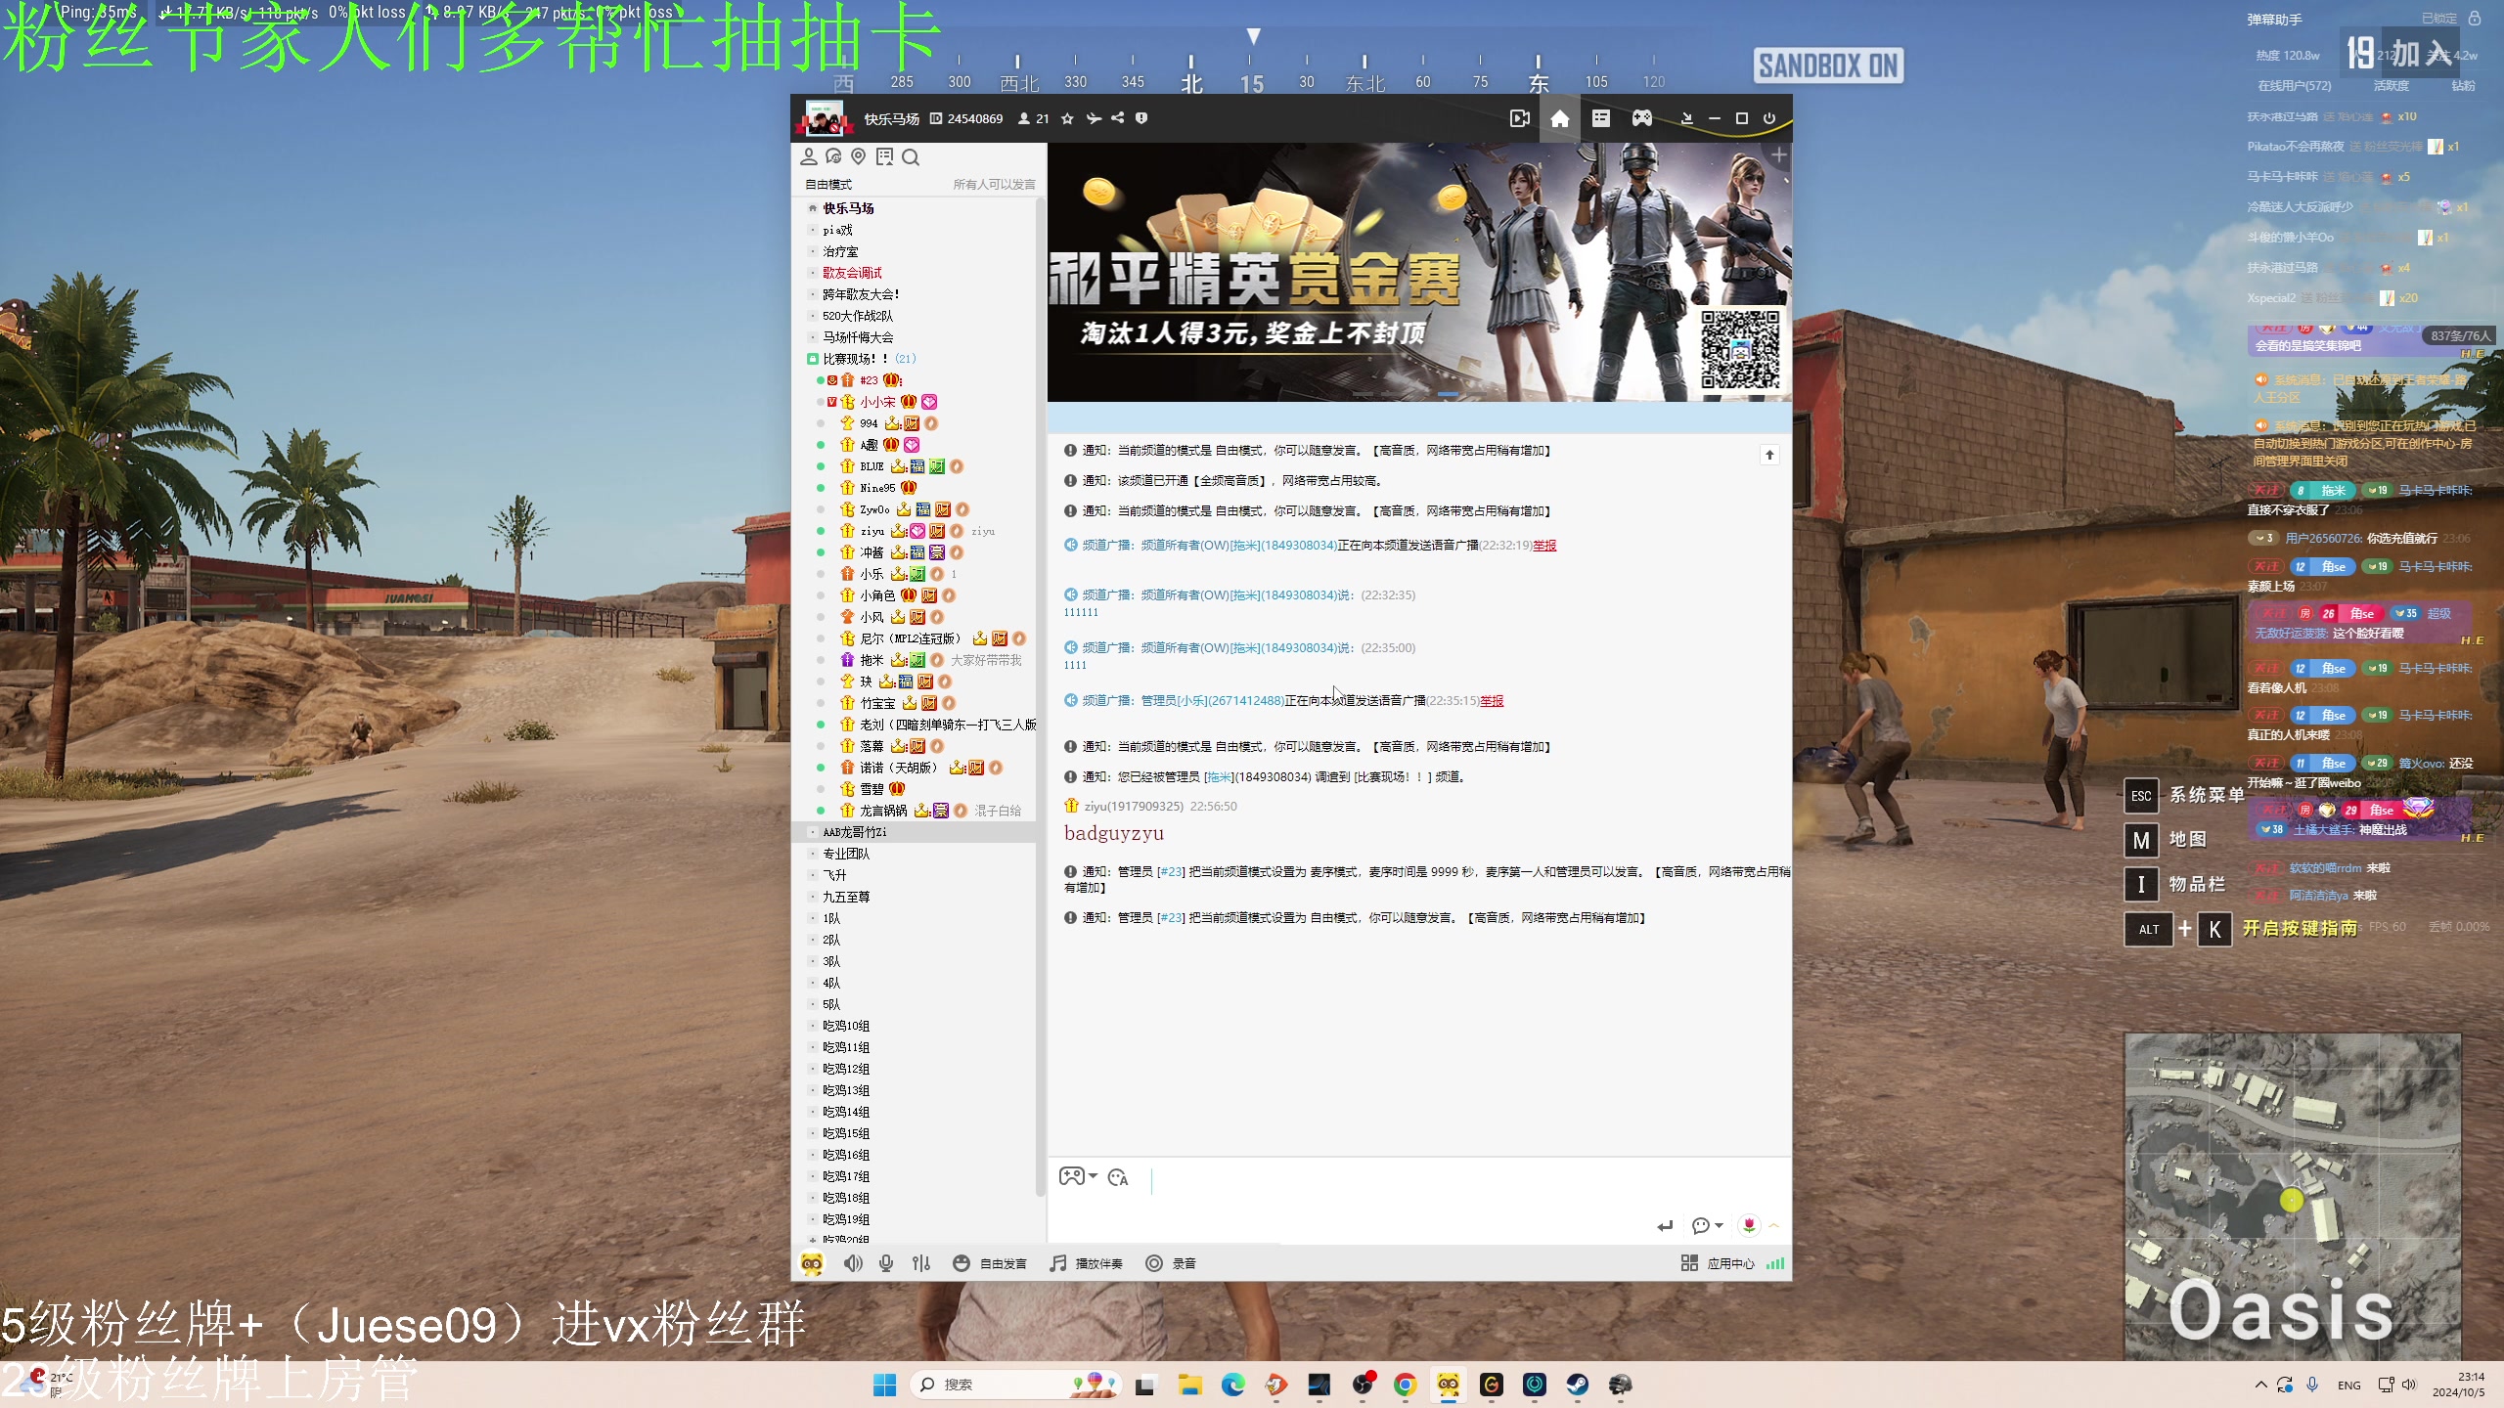Open Windows Start menu
The image size is (2504, 1408).
click(x=884, y=1385)
